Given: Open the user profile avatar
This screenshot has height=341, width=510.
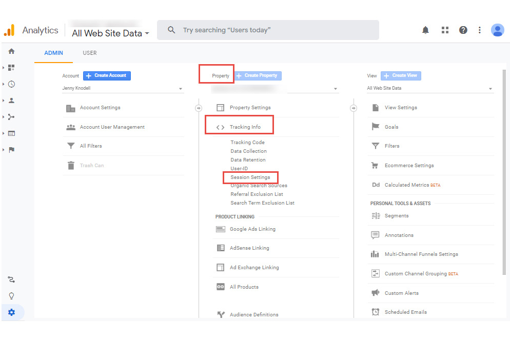Looking at the screenshot, I should (497, 30).
